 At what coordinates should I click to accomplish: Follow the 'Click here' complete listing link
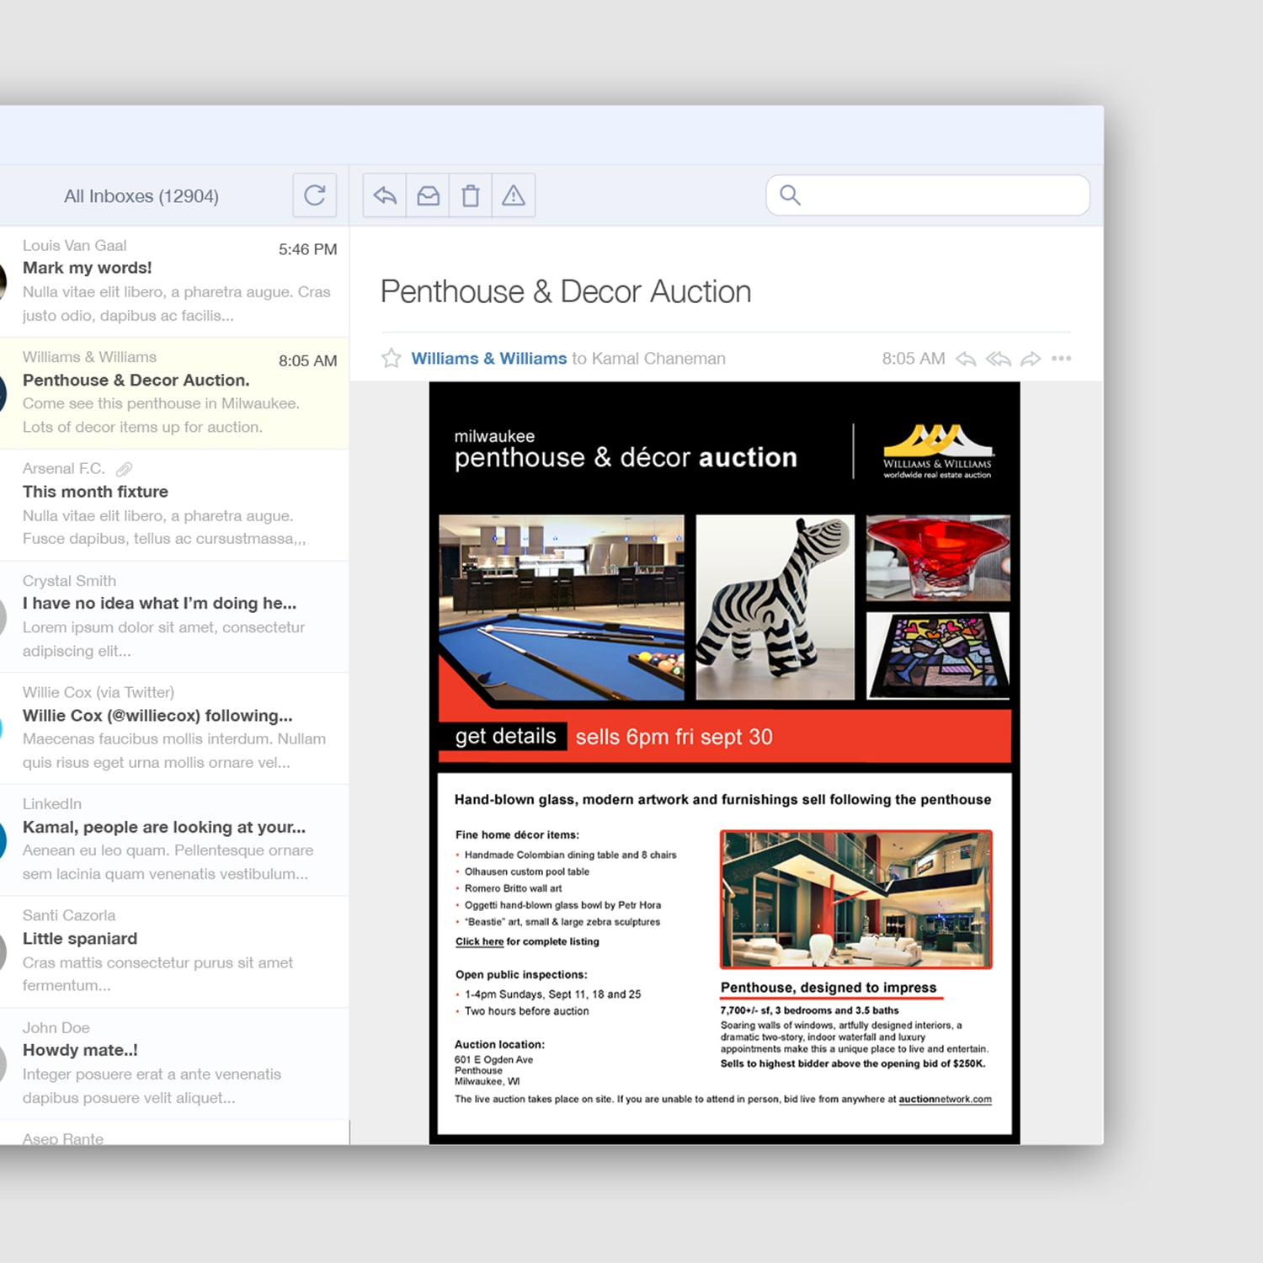[479, 941]
